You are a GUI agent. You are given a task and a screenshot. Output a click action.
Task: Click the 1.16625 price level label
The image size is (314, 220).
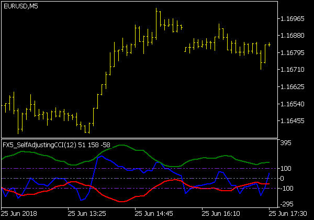293,87
